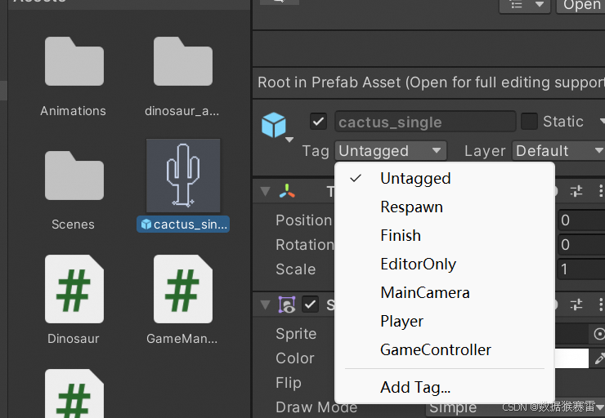
Task: Click the Color eyedropper icon
Action: pos(599,358)
